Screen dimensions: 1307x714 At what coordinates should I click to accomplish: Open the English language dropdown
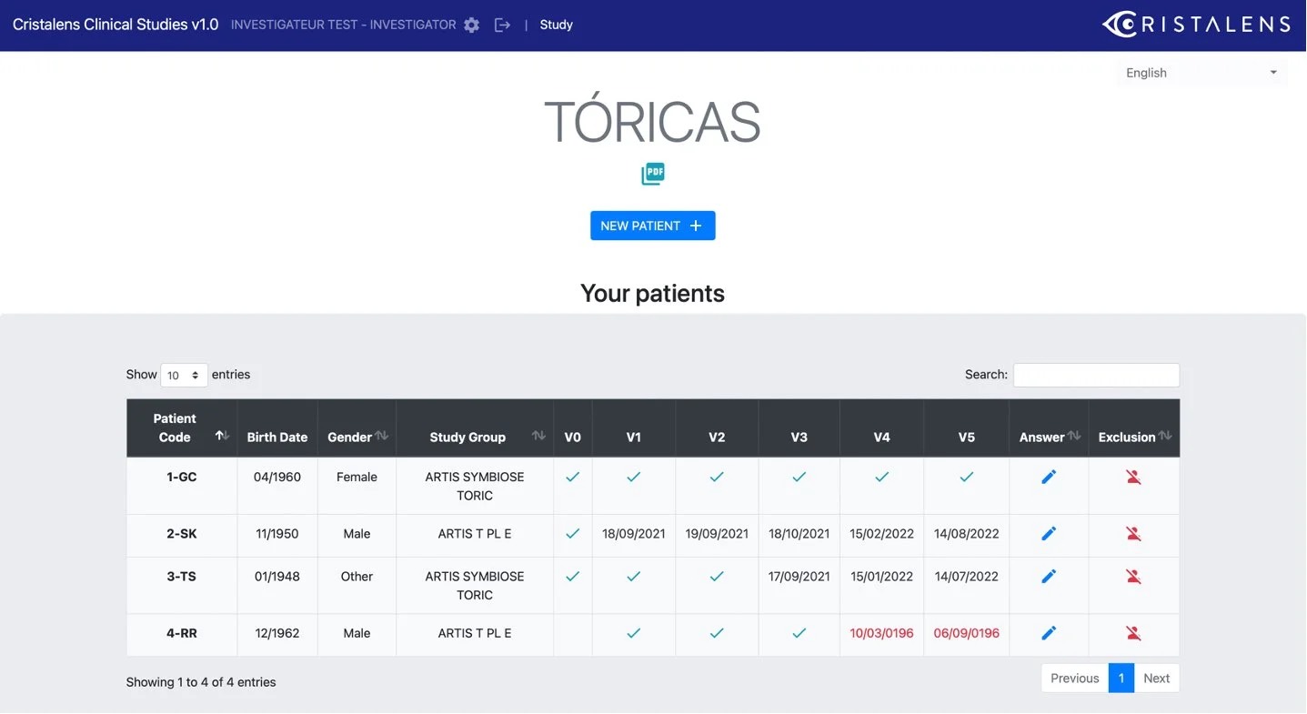coord(1201,73)
